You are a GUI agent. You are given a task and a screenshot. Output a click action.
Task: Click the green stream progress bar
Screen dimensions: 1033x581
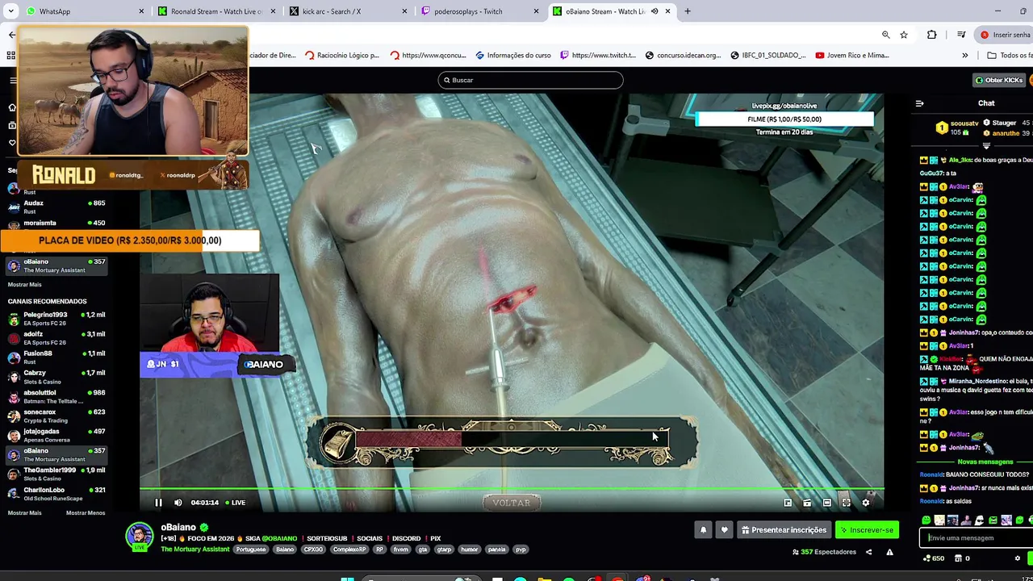click(512, 488)
